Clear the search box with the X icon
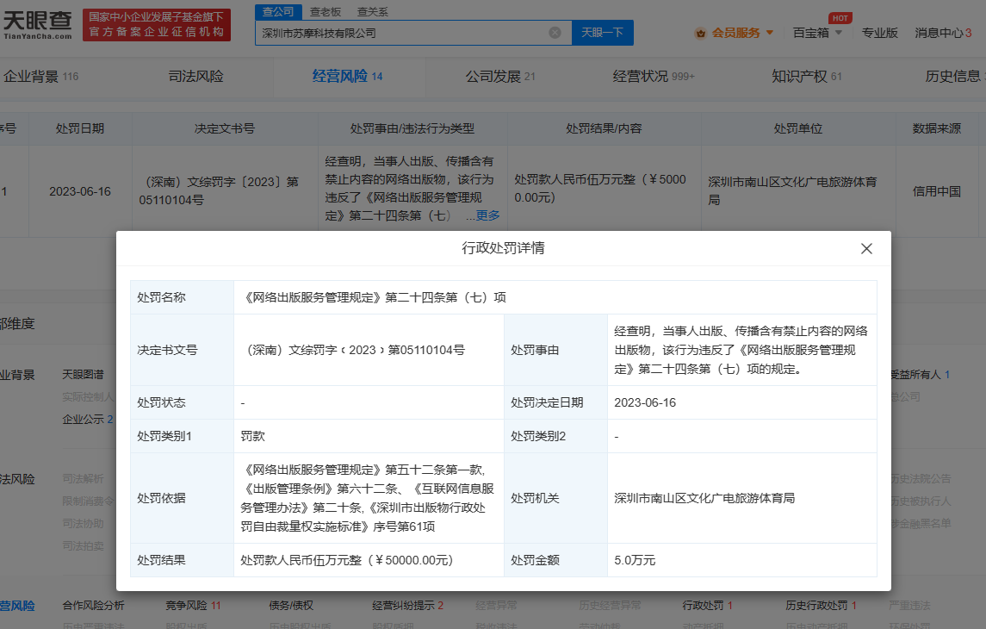 [555, 33]
